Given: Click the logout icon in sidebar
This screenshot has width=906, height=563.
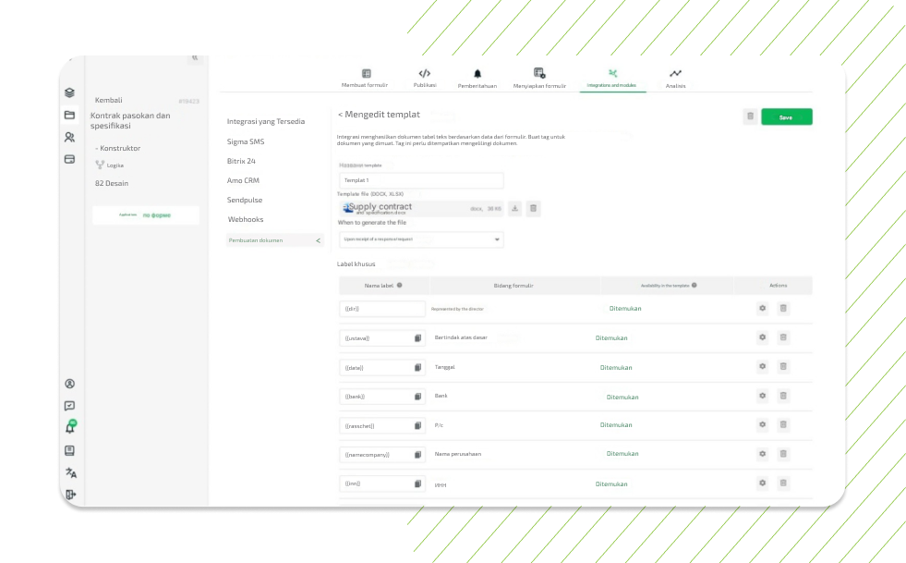Looking at the screenshot, I should pyautogui.click(x=70, y=495).
